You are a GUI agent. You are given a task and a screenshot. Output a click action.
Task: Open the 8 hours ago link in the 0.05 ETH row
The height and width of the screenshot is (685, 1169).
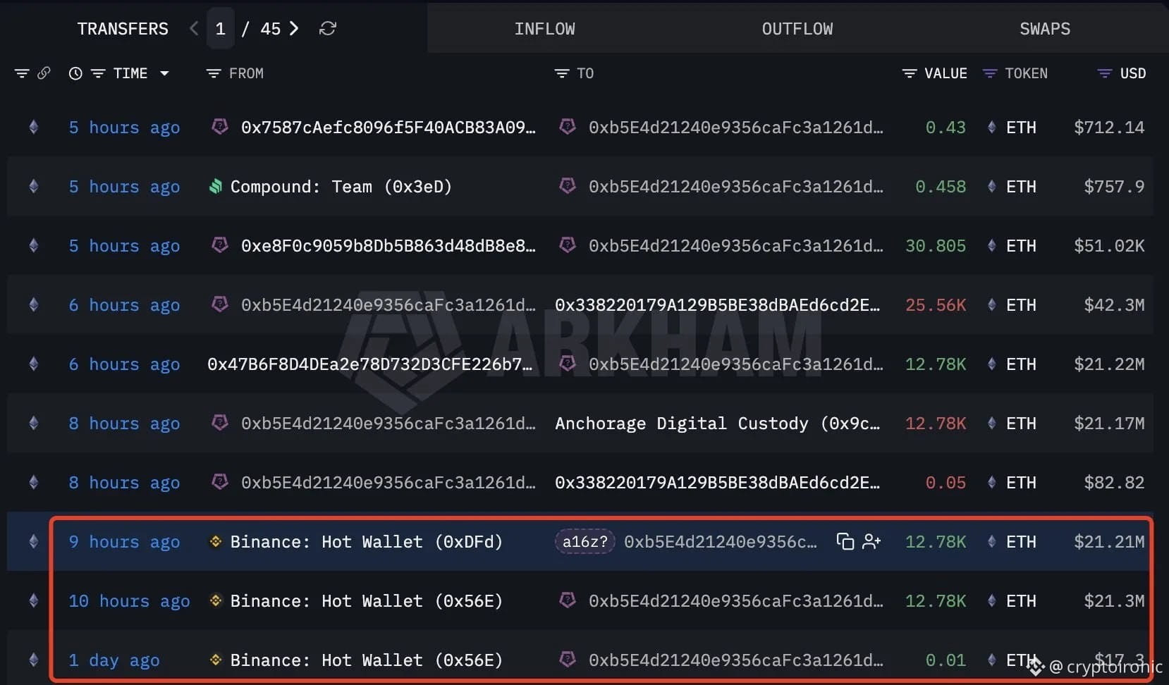pos(124,483)
